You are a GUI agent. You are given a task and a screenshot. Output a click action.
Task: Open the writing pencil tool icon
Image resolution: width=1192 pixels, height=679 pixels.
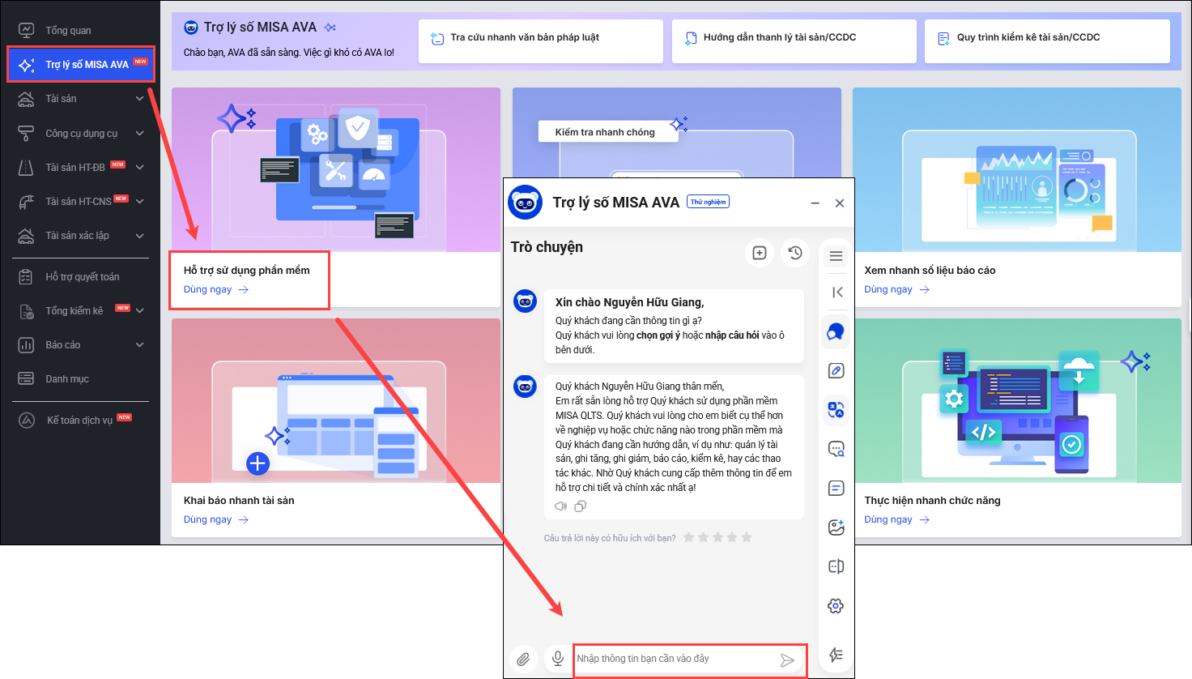pyautogui.click(x=837, y=370)
